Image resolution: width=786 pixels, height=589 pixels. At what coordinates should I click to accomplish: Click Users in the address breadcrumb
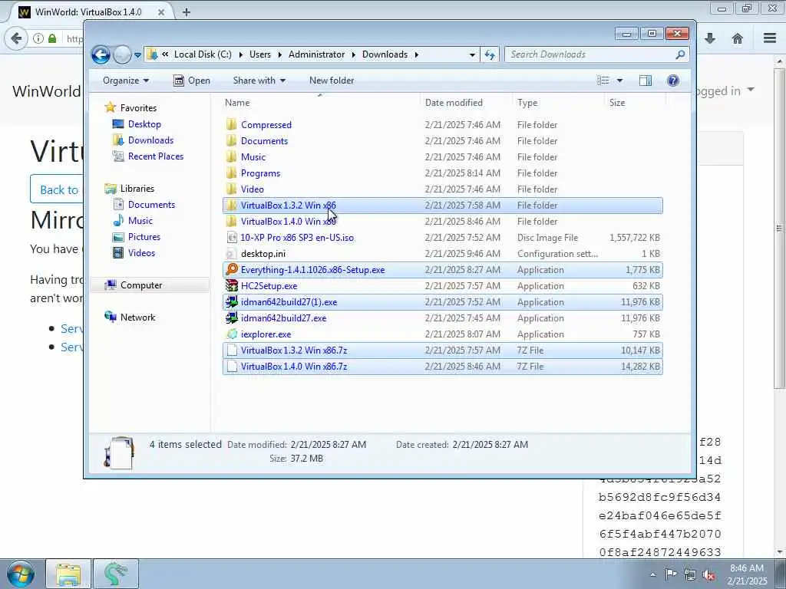click(x=259, y=54)
